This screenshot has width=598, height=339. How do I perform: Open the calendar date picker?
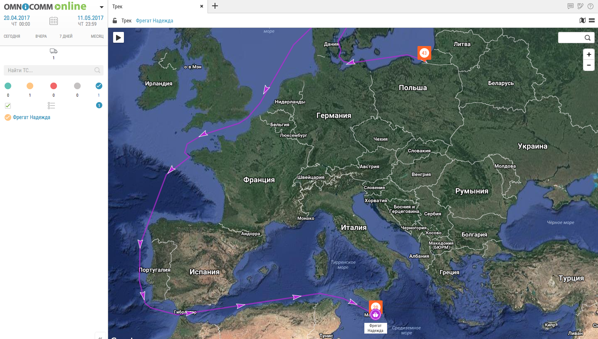[54, 21]
